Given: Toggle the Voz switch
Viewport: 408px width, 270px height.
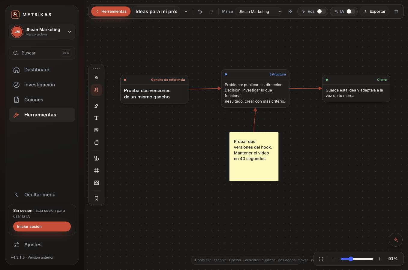Looking at the screenshot, I should coord(321,11).
